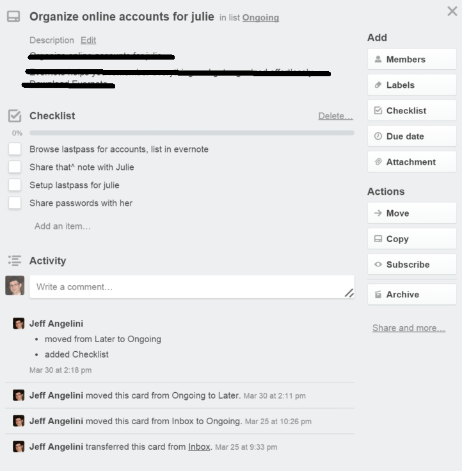Click the checklist progress bar

click(191, 133)
